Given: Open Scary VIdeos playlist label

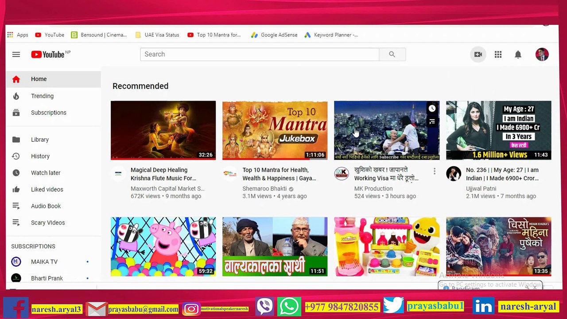Looking at the screenshot, I should [48, 223].
